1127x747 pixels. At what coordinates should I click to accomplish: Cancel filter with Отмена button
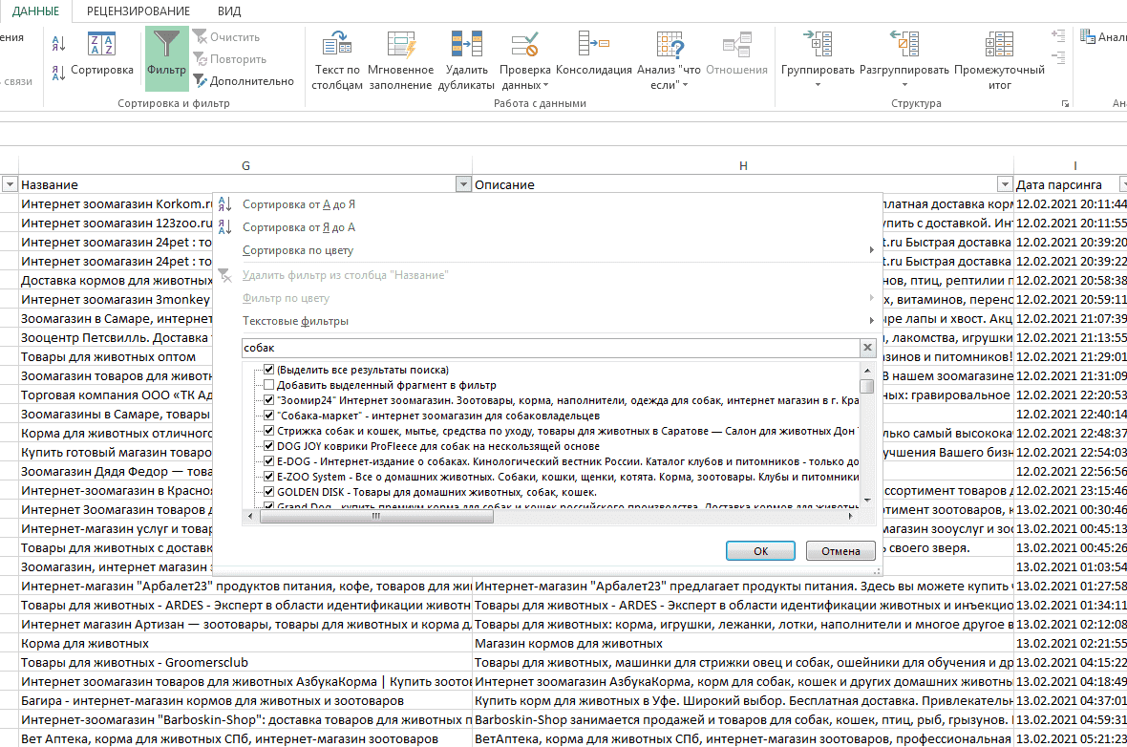pos(840,551)
